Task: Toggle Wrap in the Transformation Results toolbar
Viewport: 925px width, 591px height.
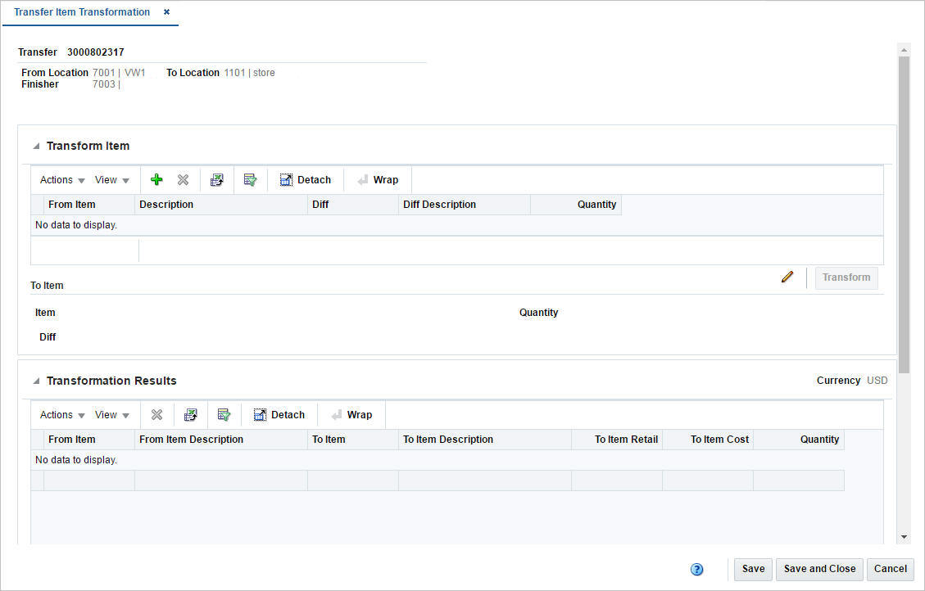Action: 351,414
